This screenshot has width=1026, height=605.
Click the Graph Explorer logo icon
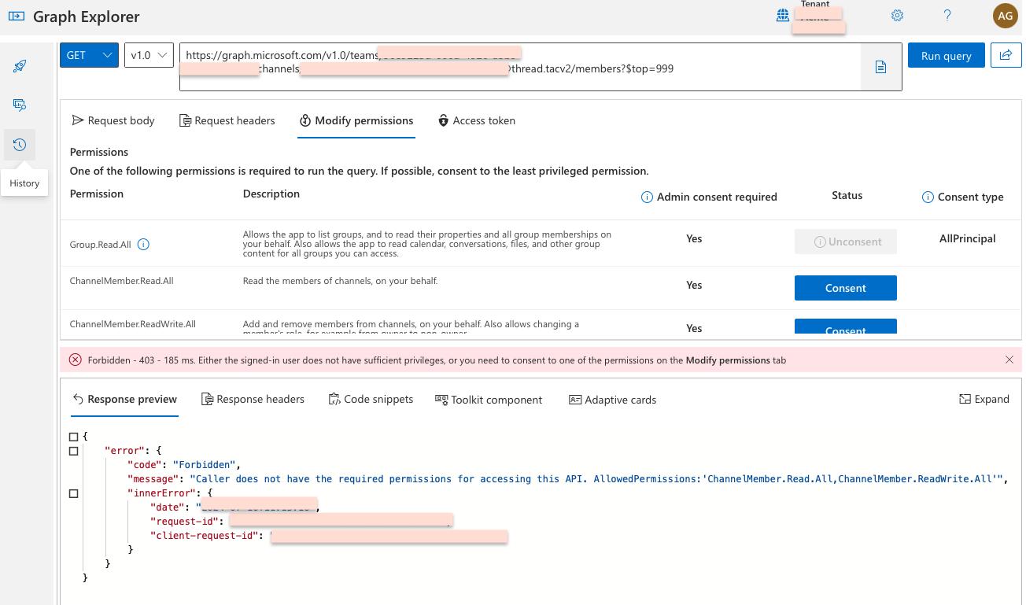click(16, 16)
